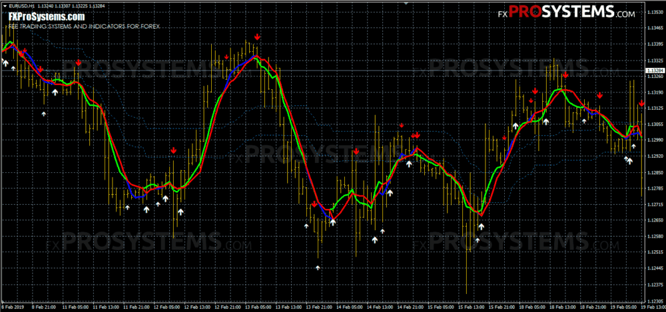Click the 1.13125 price scale label
The height and width of the screenshot is (312, 666).
[654, 108]
